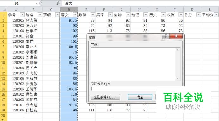
Task: Click cell with name 杜学江
Action: tap(34, 31)
